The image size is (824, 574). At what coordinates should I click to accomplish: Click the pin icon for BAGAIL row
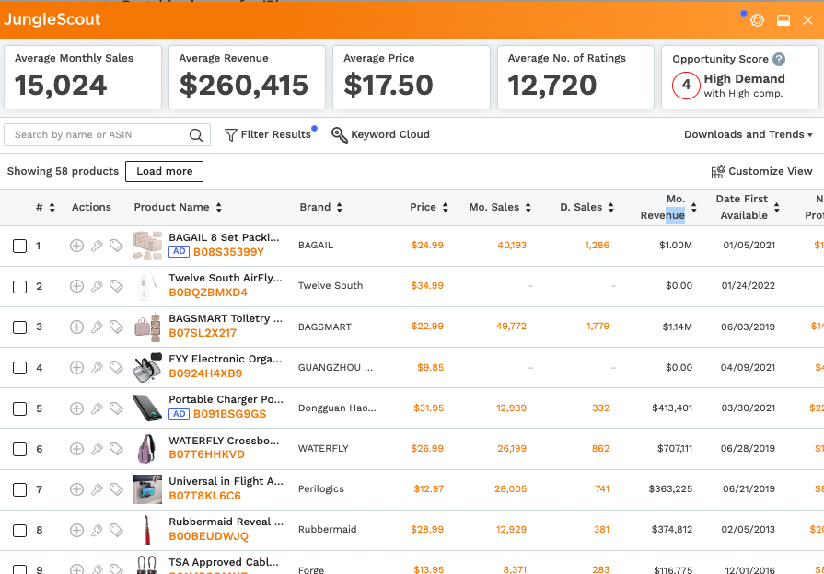[97, 246]
